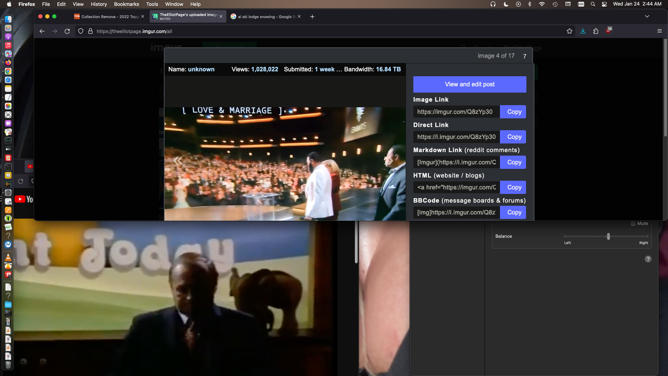Click the tracking protection shield icon

tap(81, 31)
